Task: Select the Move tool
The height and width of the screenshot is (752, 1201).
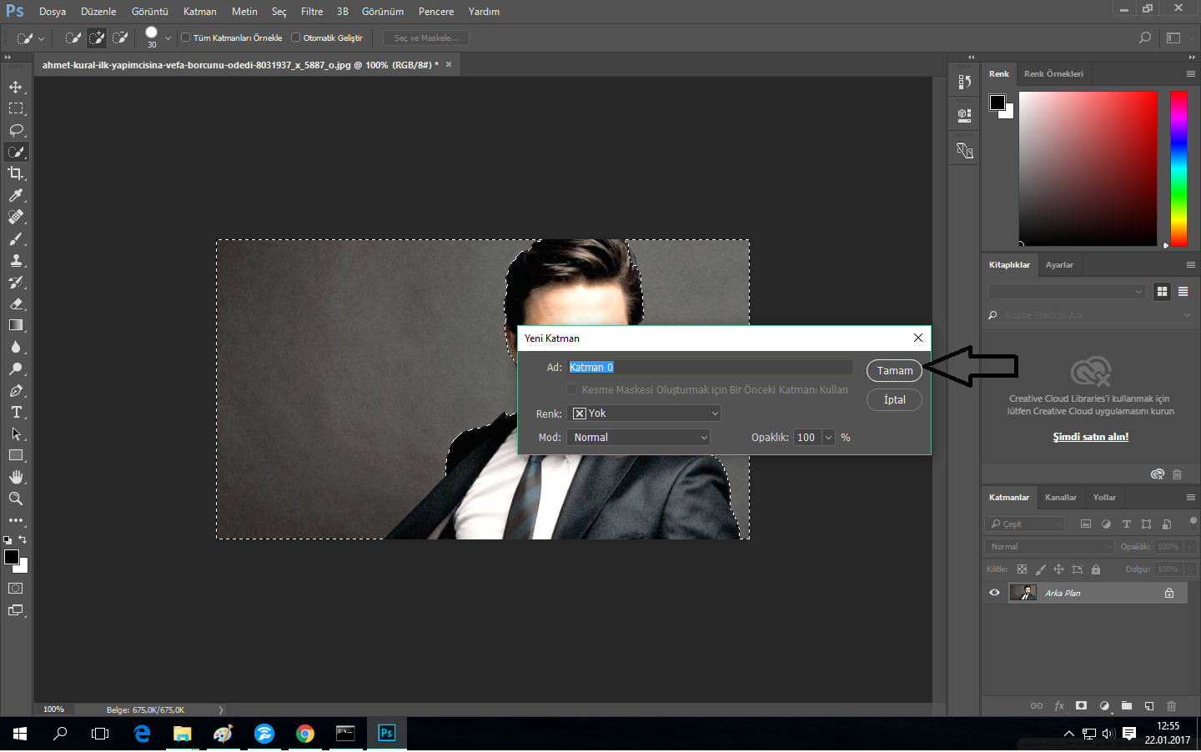Action: coord(16,87)
